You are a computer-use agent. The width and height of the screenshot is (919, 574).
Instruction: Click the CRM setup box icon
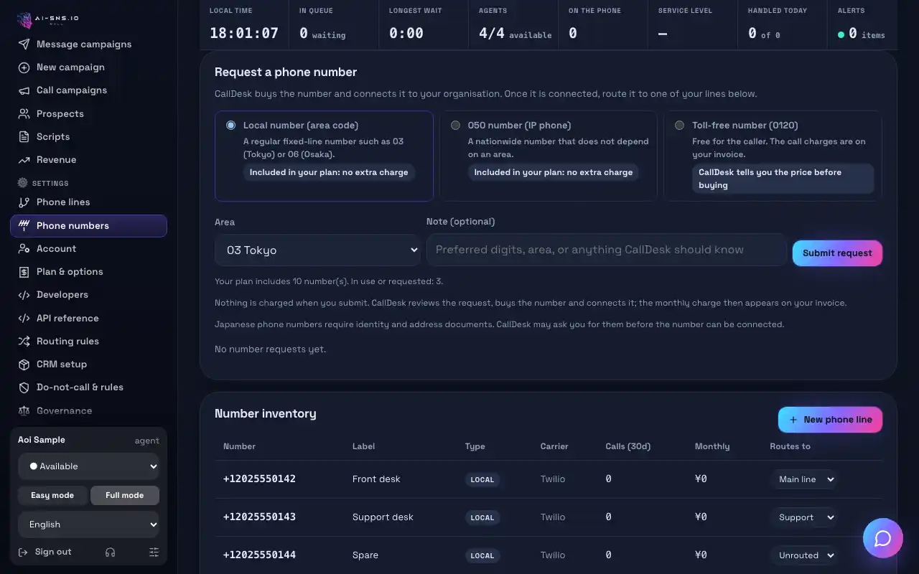click(x=24, y=364)
